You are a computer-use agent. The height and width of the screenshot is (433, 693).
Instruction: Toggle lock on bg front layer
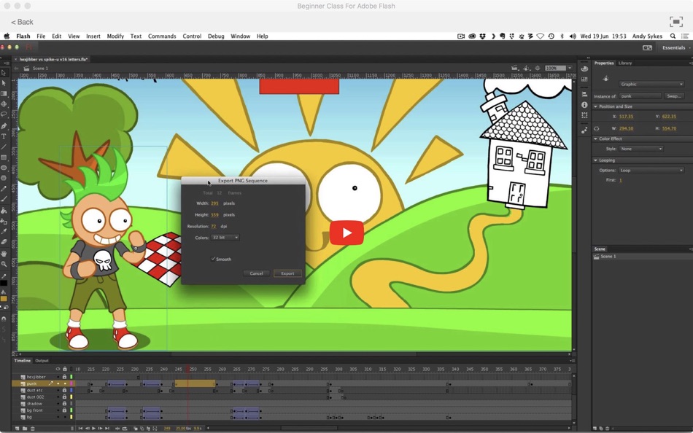tap(64, 410)
